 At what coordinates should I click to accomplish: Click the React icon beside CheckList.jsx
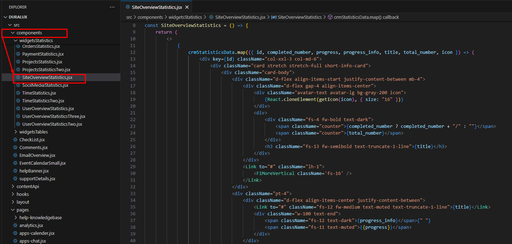pyautogui.click(x=15, y=140)
